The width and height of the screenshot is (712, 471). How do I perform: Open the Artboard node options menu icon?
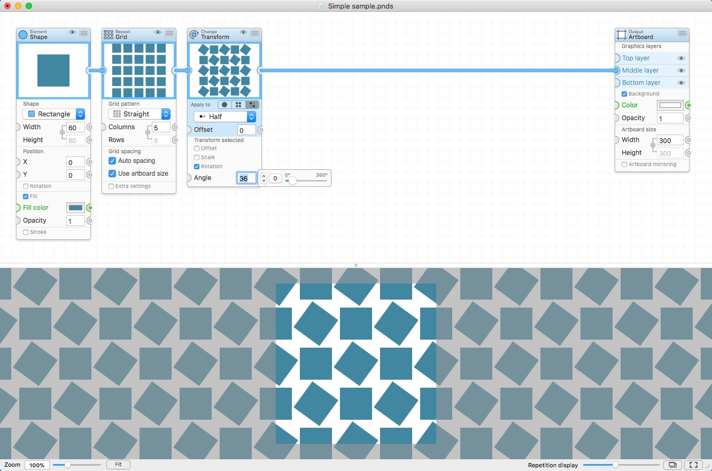coord(683,33)
